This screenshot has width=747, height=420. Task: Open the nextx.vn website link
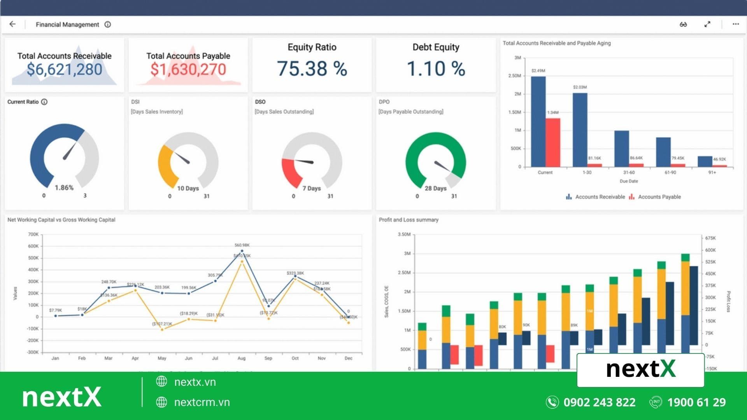click(195, 382)
